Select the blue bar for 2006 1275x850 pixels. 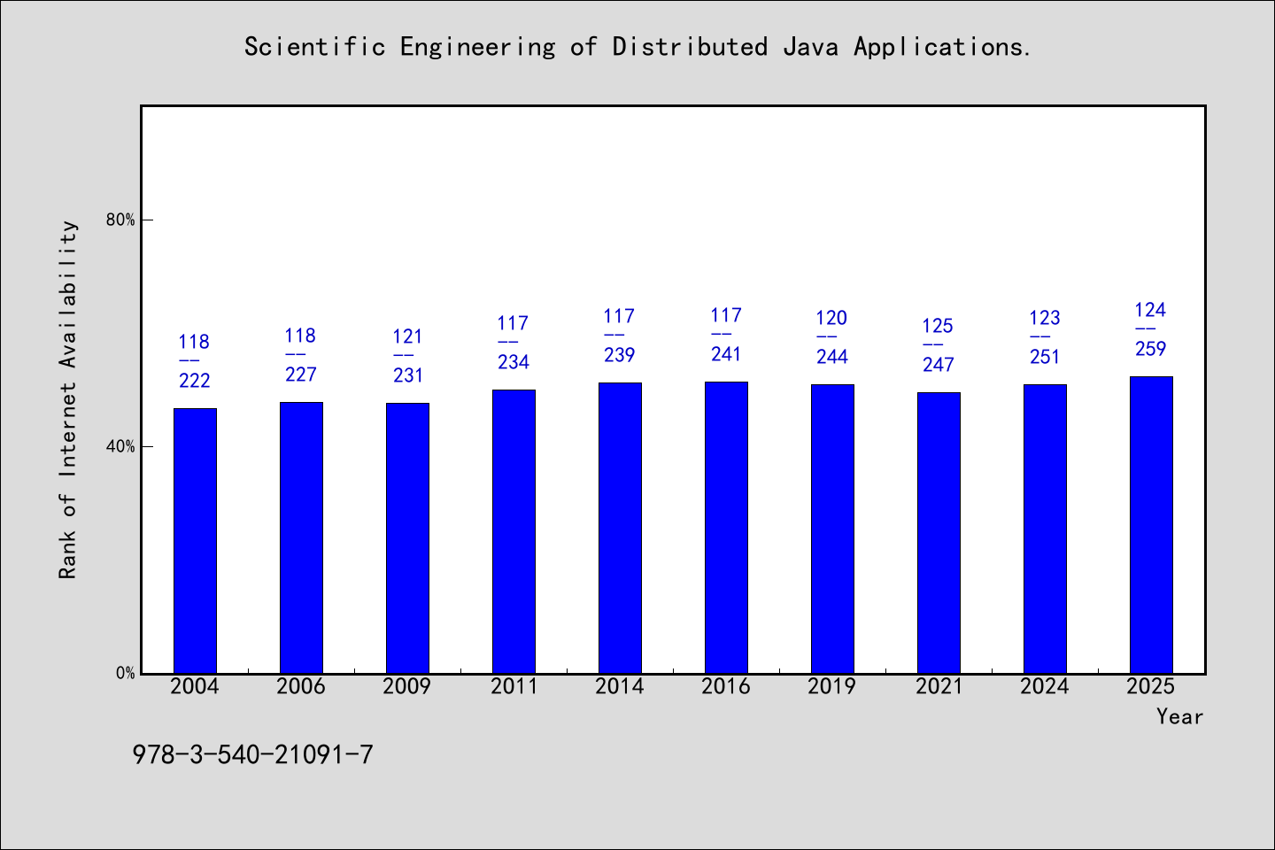coord(301,537)
